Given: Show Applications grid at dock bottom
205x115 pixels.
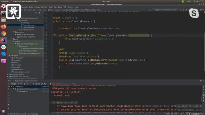Looking at the screenshot, I should click(4, 111).
